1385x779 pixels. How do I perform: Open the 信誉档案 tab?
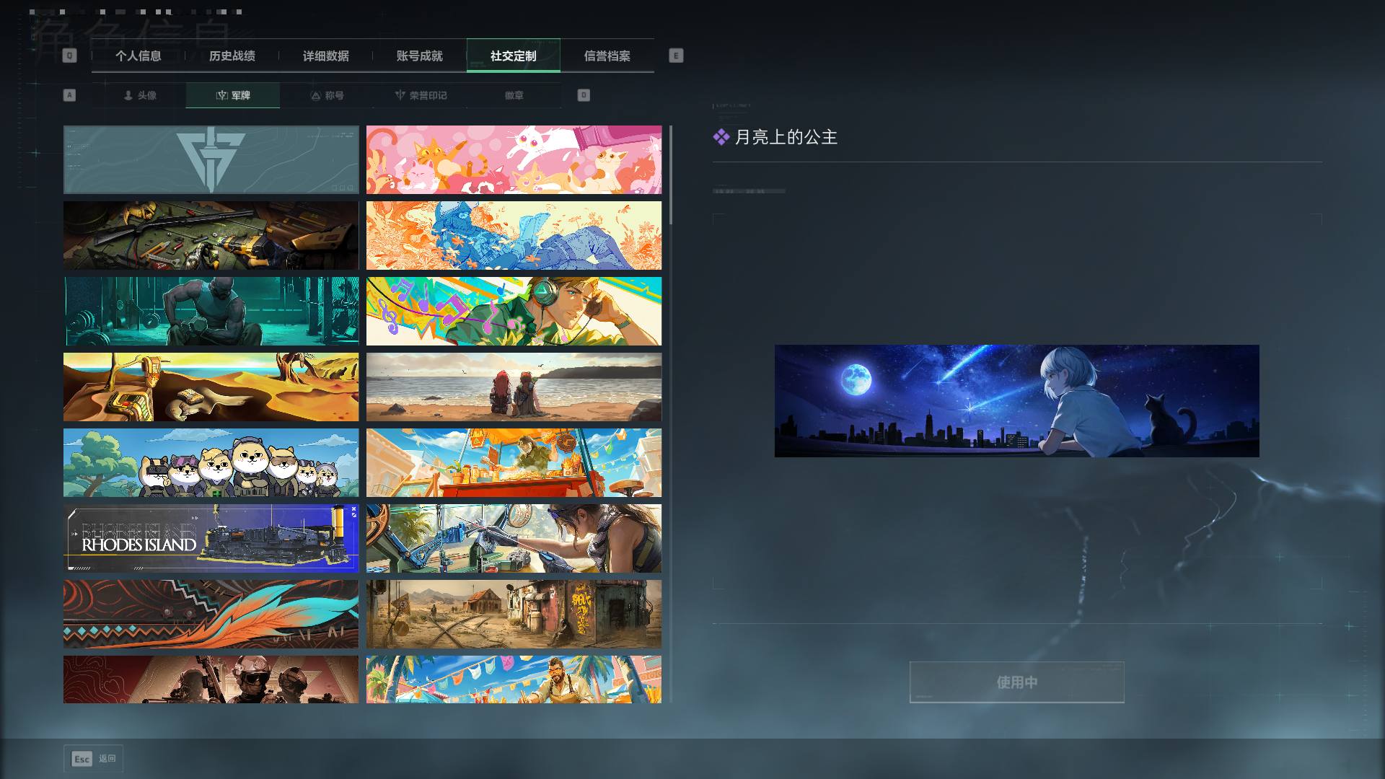coord(607,56)
